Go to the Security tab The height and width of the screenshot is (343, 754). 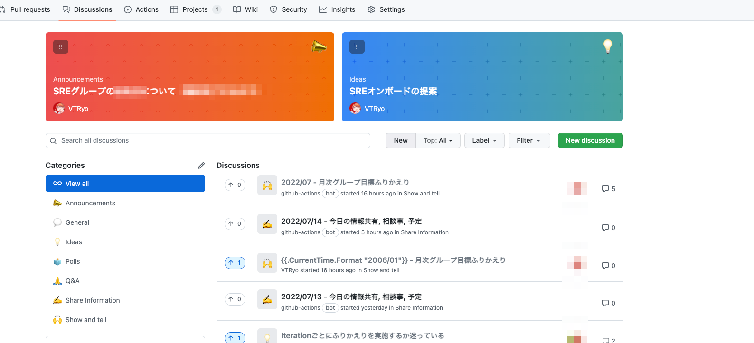pyautogui.click(x=289, y=9)
